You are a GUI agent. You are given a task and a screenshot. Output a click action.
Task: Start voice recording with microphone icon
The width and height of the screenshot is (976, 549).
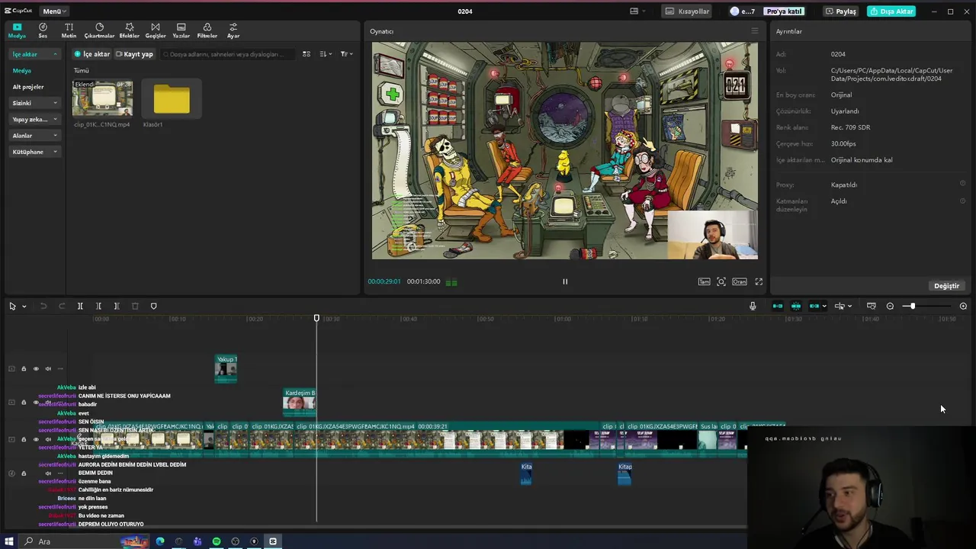pos(753,306)
